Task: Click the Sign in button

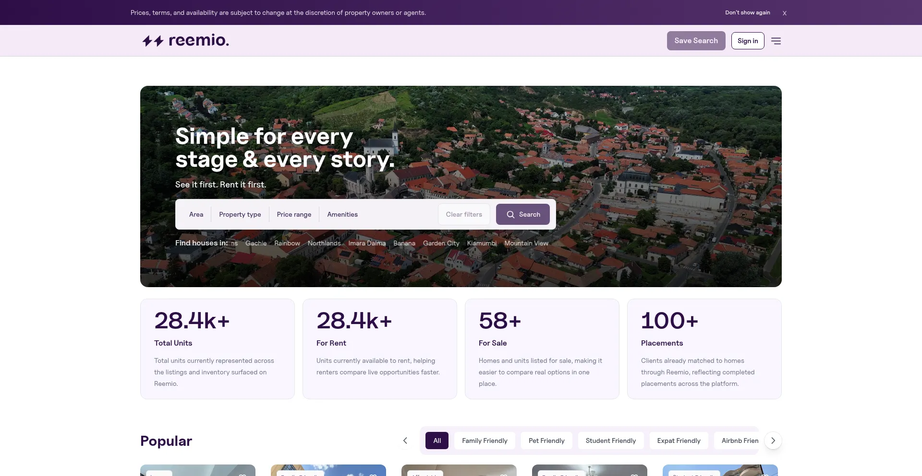Action: pos(748,41)
